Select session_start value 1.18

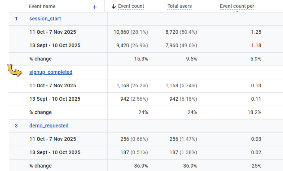[x=256, y=46]
